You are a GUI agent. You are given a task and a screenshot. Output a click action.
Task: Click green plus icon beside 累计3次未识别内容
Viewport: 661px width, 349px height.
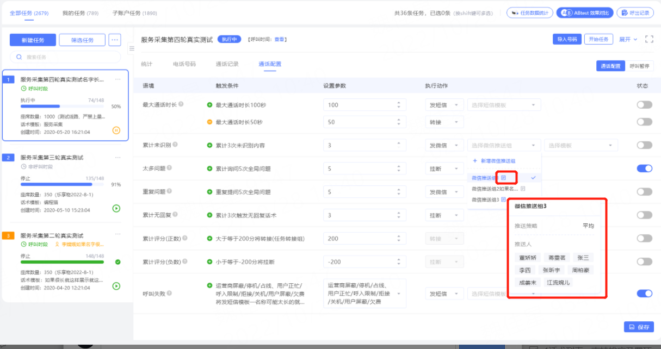point(209,145)
